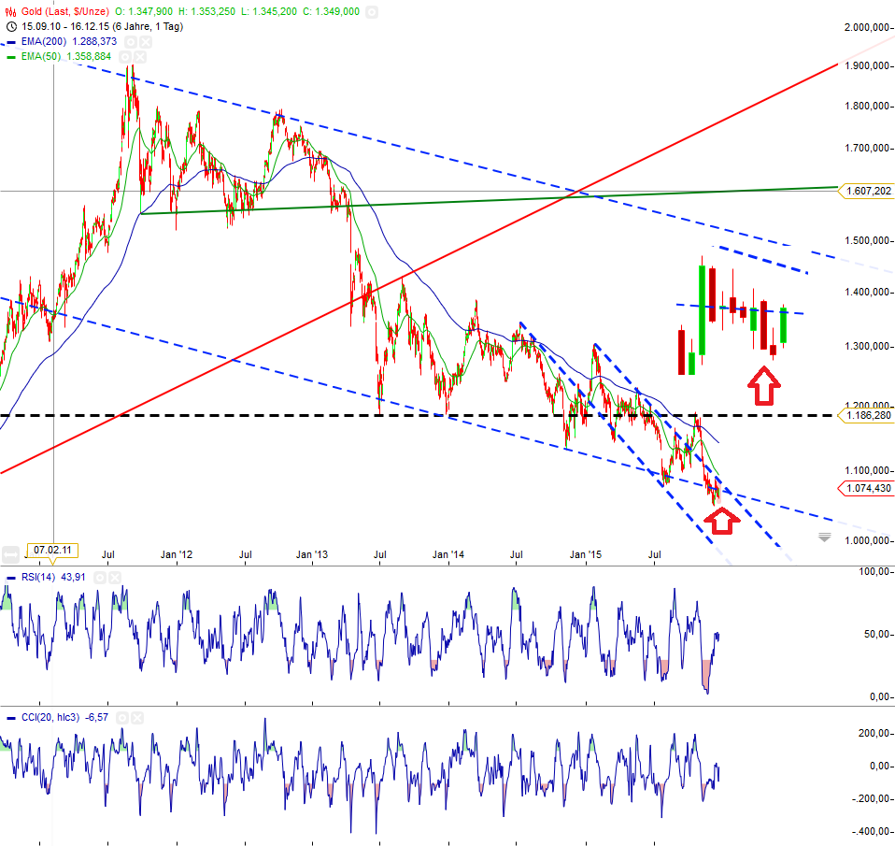895x846 pixels.
Task: Collapse the chart via the gray triangle
Action: coord(824,536)
